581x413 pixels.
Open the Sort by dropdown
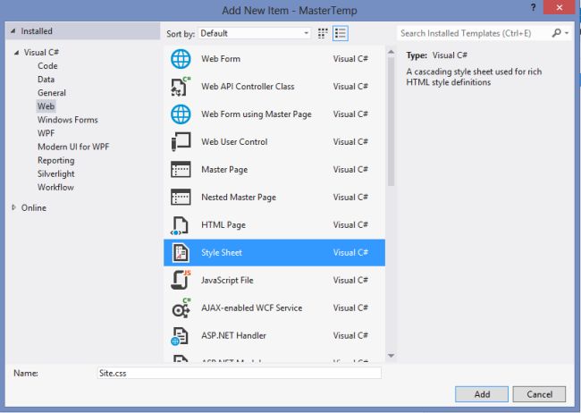tap(256, 34)
